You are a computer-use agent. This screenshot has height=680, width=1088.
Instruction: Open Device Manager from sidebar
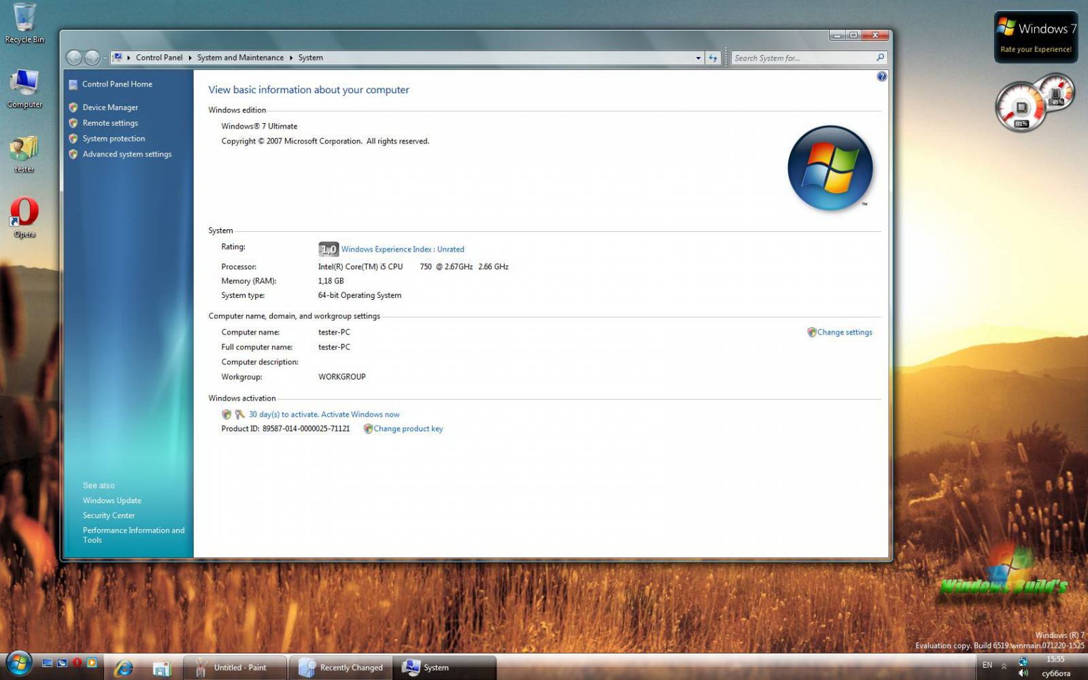point(110,107)
